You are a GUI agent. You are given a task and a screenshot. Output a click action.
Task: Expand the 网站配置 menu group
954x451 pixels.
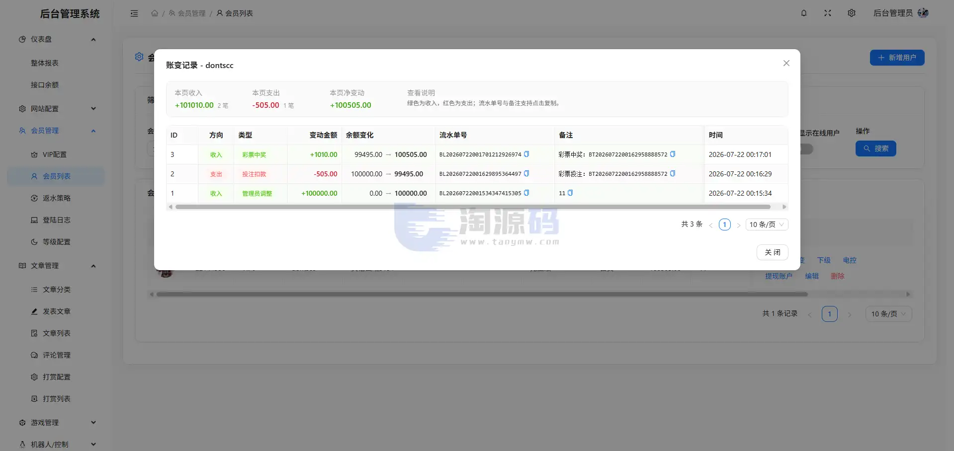[x=56, y=109]
